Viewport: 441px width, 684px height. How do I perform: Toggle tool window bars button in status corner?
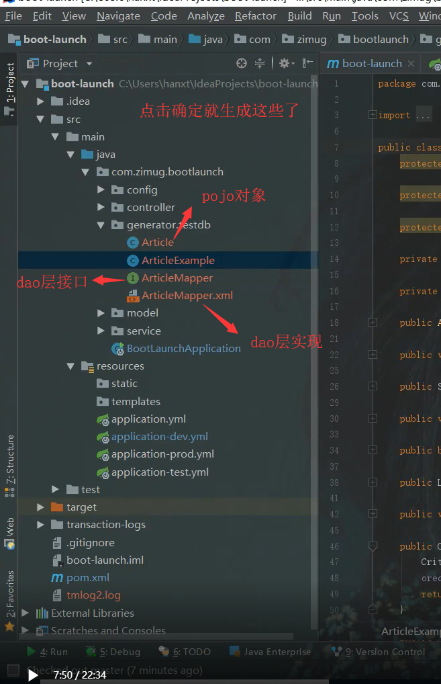point(13,670)
